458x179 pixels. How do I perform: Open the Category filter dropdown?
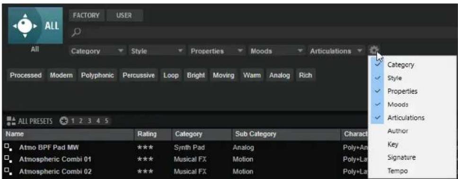point(98,51)
